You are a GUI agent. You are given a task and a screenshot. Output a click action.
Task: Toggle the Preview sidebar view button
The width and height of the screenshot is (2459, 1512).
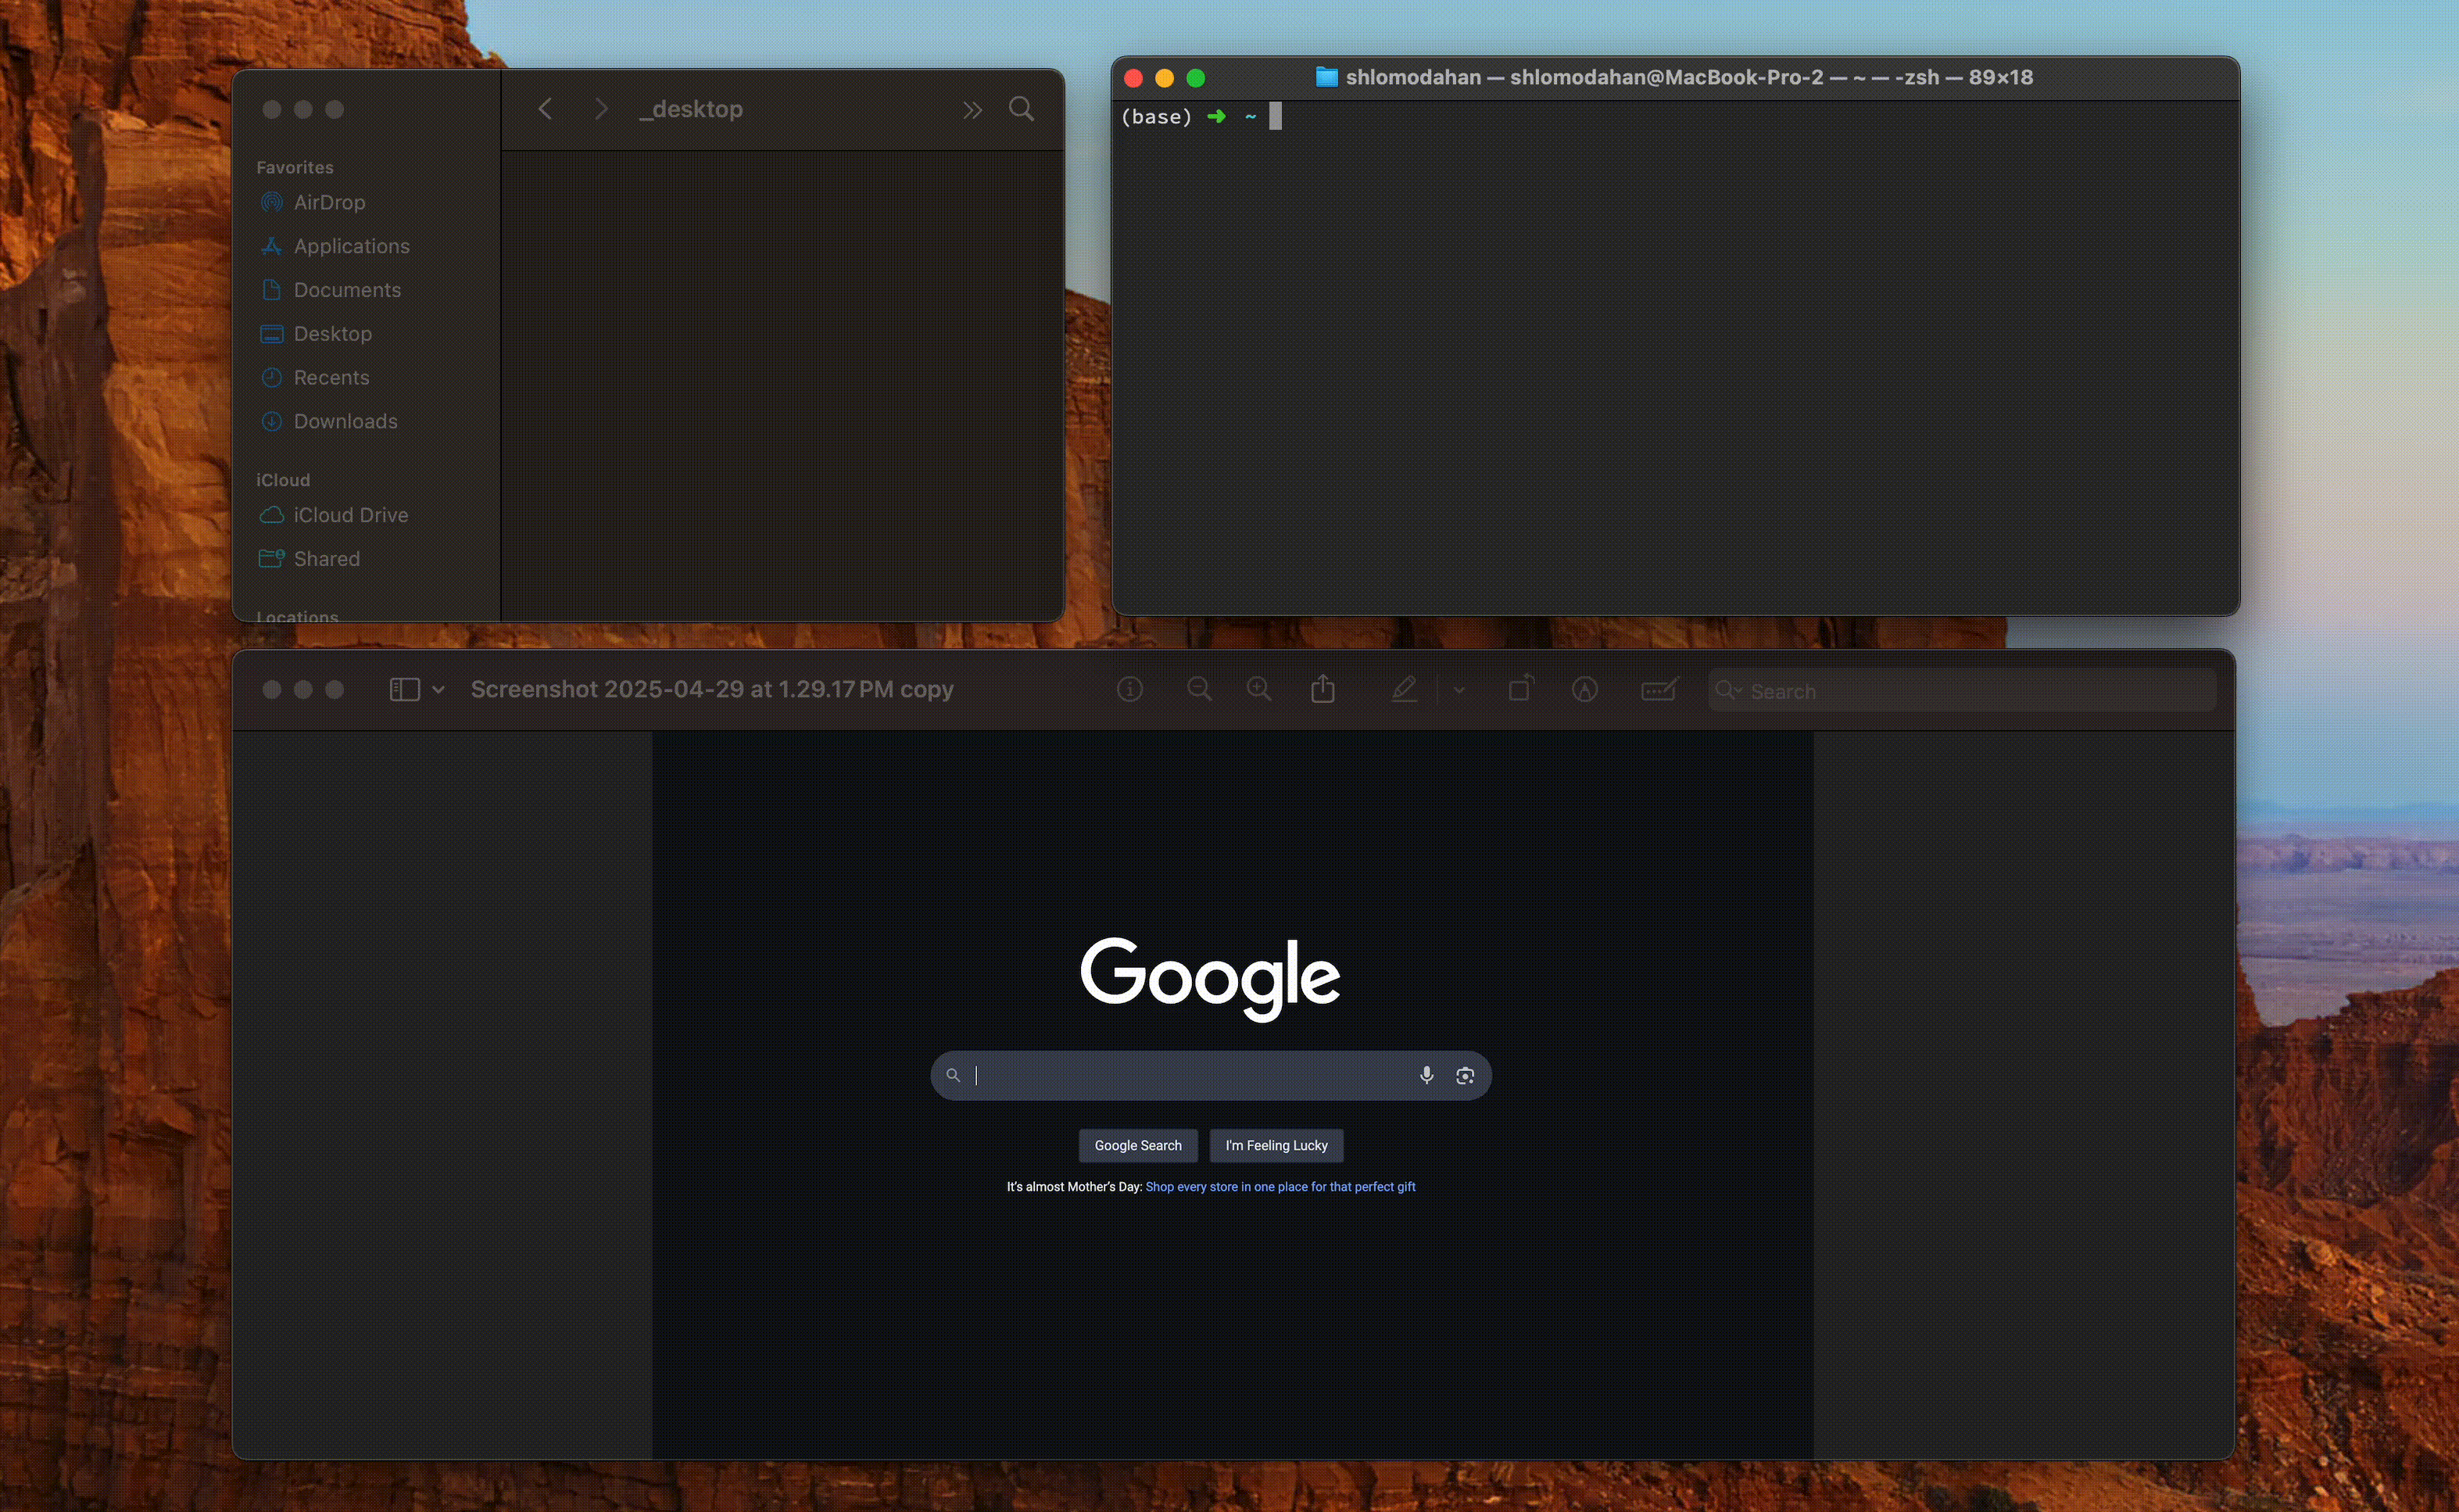404,690
